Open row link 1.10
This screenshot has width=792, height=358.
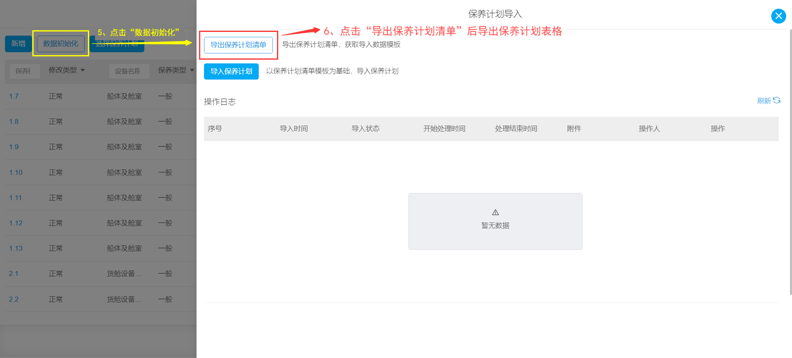16,172
